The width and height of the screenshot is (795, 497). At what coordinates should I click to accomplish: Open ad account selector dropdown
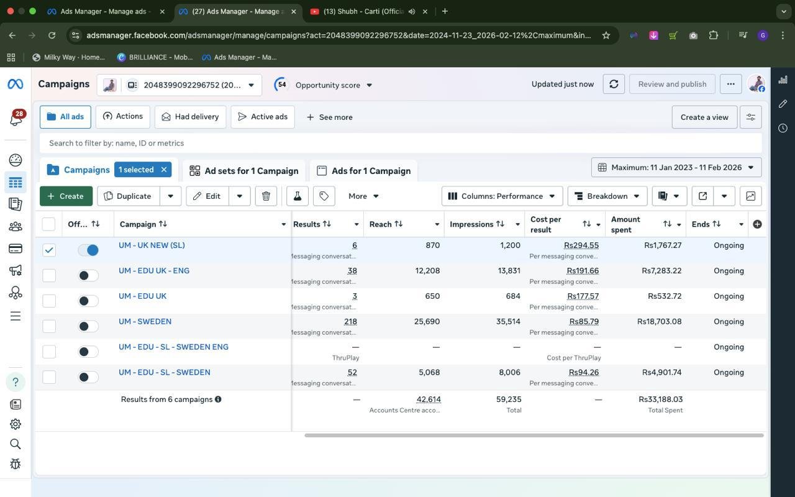(179, 85)
